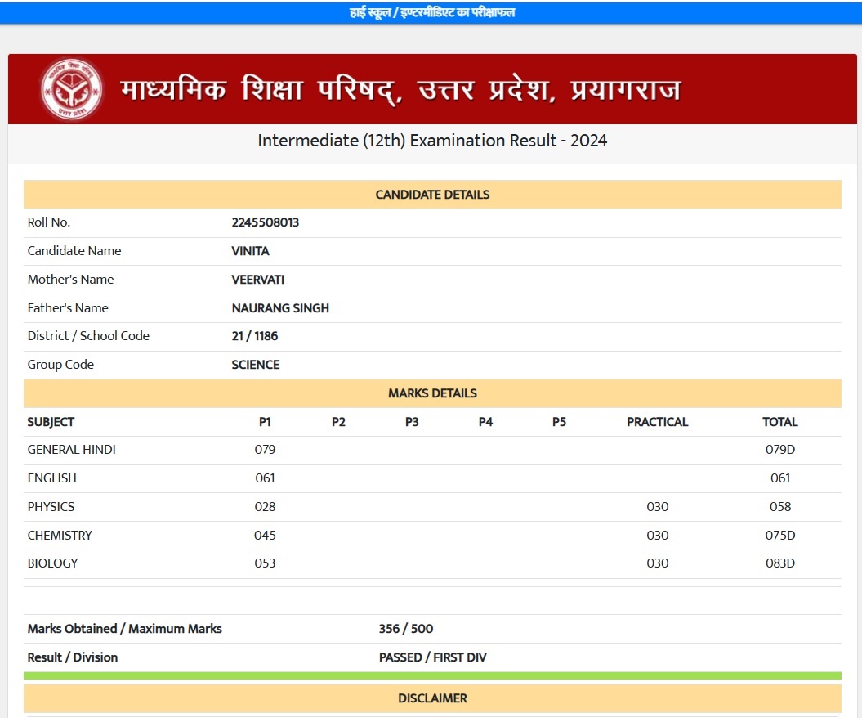Image resolution: width=862 pixels, height=718 pixels.
Task: Select roll number 2245508013
Action: coord(265,222)
